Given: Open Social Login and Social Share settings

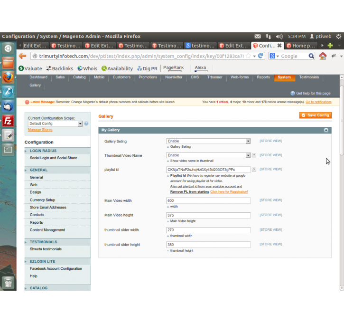Looking at the screenshot, I should click(54, 158).
